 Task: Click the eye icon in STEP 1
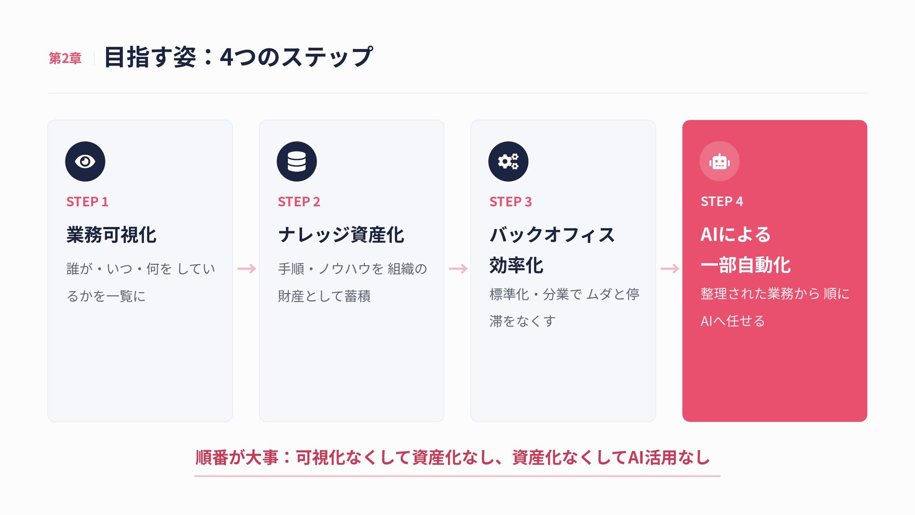coord(85,161)
